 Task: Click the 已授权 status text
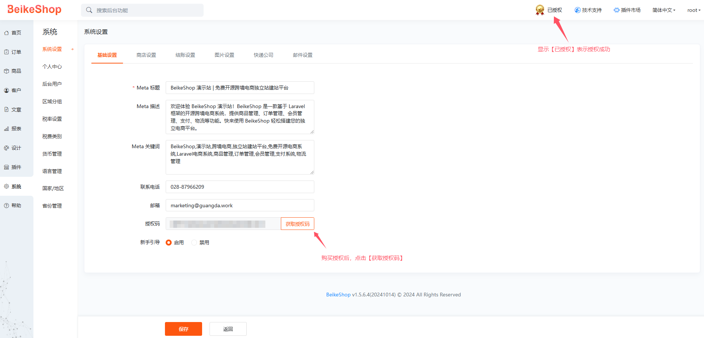[x=555, y=10]
